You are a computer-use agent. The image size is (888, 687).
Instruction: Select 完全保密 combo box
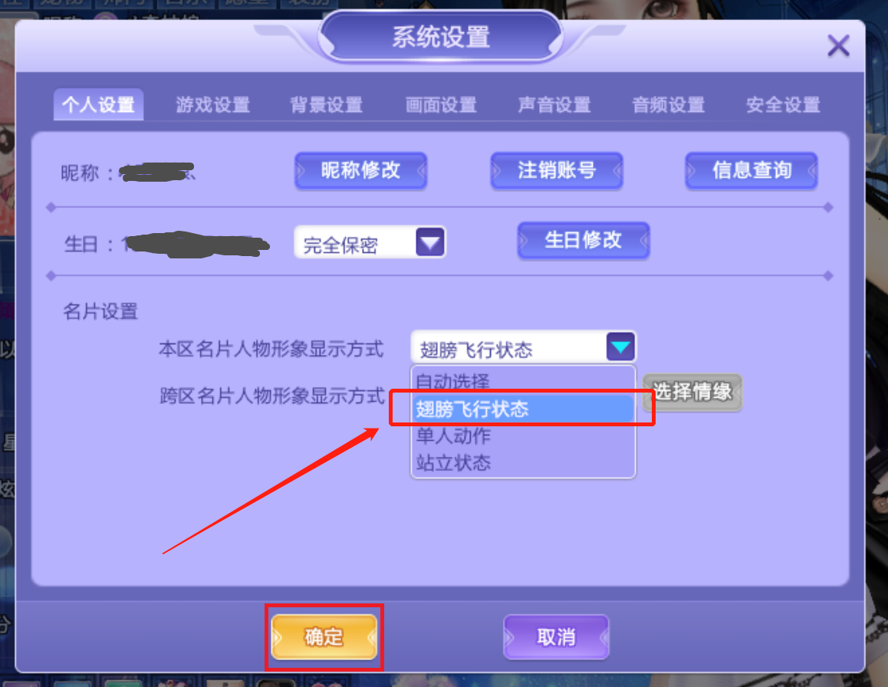370,242
